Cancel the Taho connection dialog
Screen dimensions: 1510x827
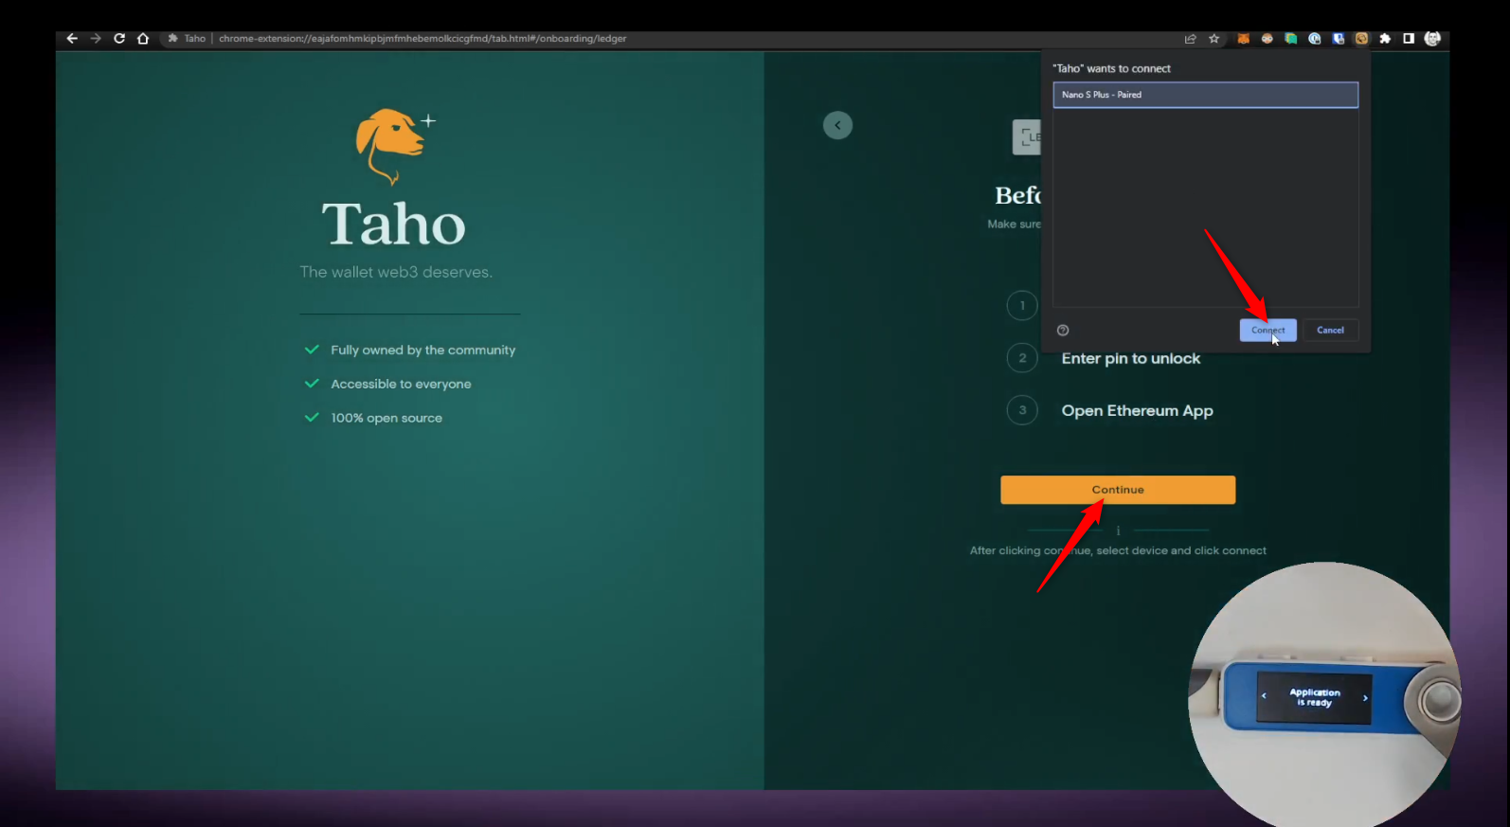[1330, 331]
